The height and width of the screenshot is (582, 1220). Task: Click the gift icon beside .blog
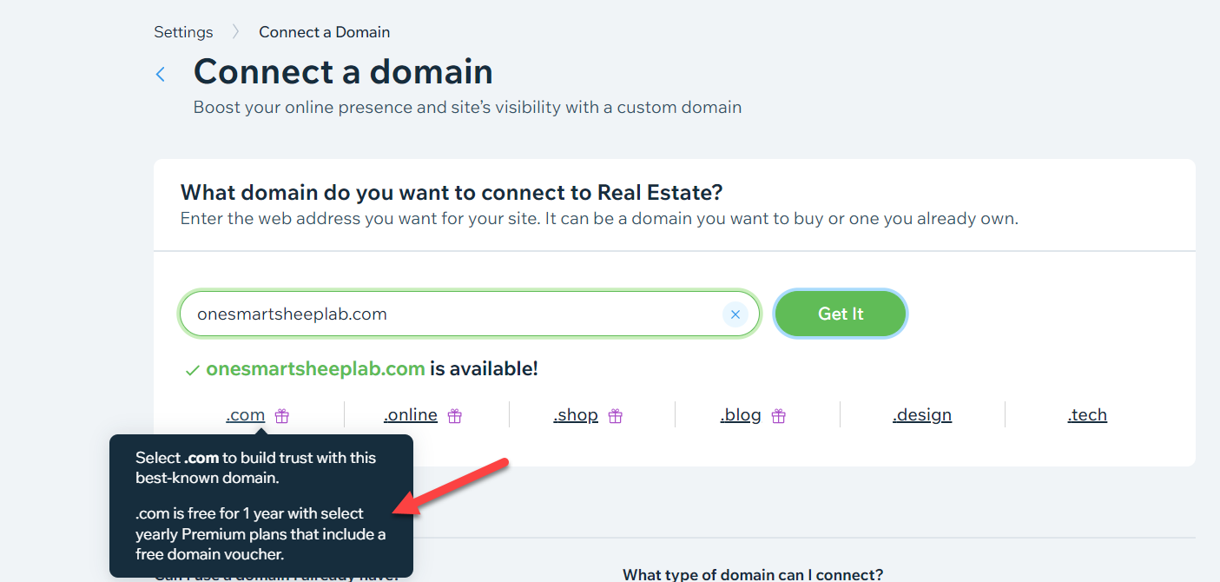click(778, 416)
